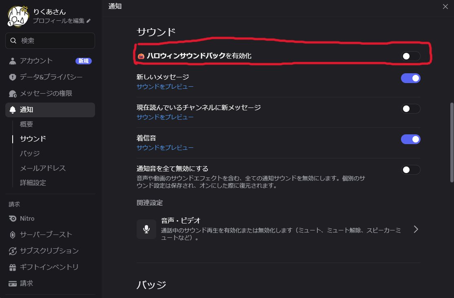Preview sound under 現在読んでいるチャンネルに新メッセージ
Image resolution: width=454 pixels, height=298 pixels.
pyautogui.click(x=165, y=117)
